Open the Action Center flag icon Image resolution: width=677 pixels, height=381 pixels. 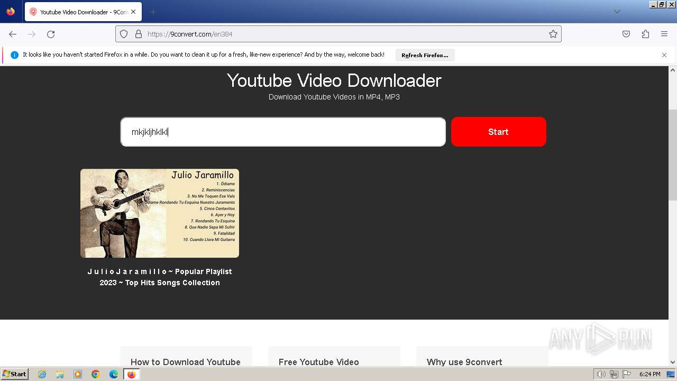[x=627, y=374]
